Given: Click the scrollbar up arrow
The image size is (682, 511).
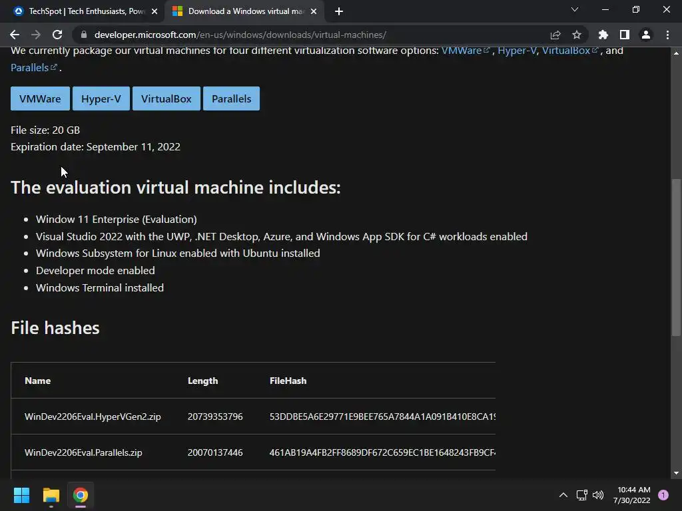Looking at the screenshot, I should pyautogui.click(x=676, y=53).
